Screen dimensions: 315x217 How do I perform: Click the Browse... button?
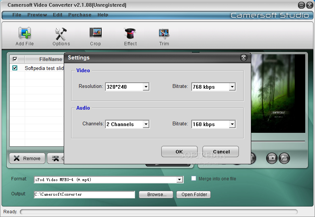pyautogui.click(x=156, y=194)
